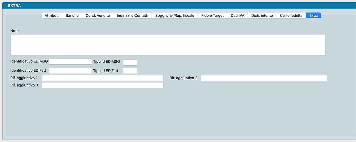This screenshot has width=356, height=142.
Task: Show the Dati IVA tab
Action: (x=237, y=16)
